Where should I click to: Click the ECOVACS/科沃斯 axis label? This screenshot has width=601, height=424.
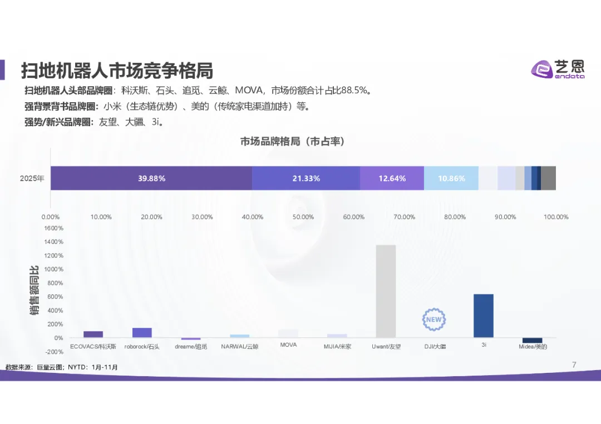tap(93, 347)
